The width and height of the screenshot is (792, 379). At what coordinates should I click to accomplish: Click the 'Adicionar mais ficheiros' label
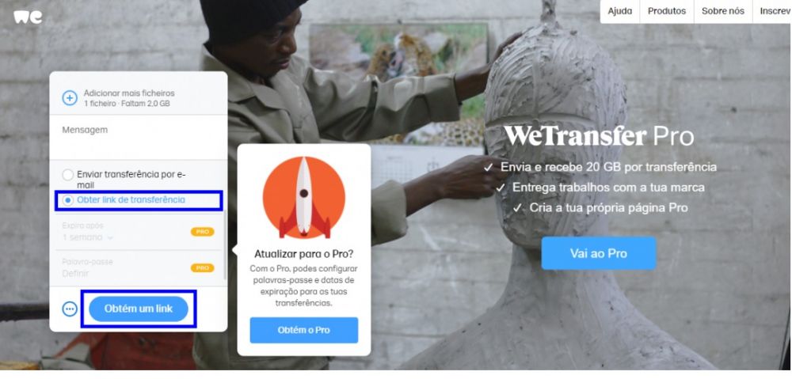tap(129, 93)
